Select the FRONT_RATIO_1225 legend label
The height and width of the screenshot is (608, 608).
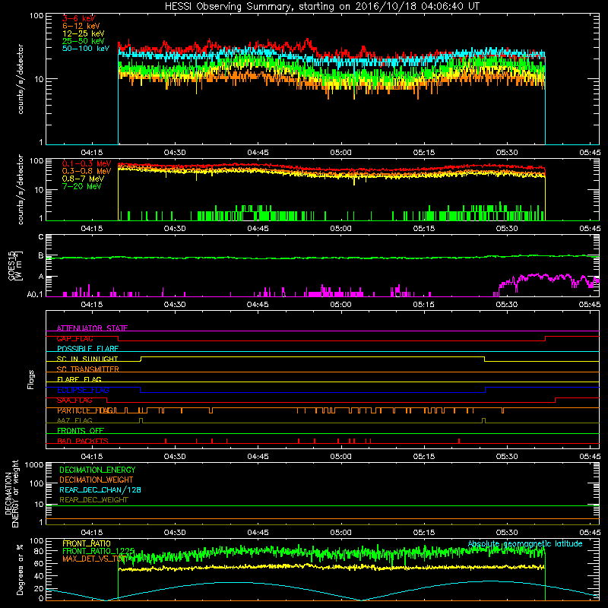click(99, 551)
